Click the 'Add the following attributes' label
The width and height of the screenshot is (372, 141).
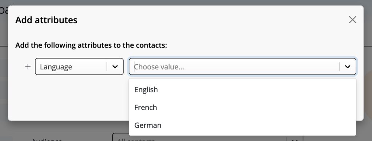point(91,45)
